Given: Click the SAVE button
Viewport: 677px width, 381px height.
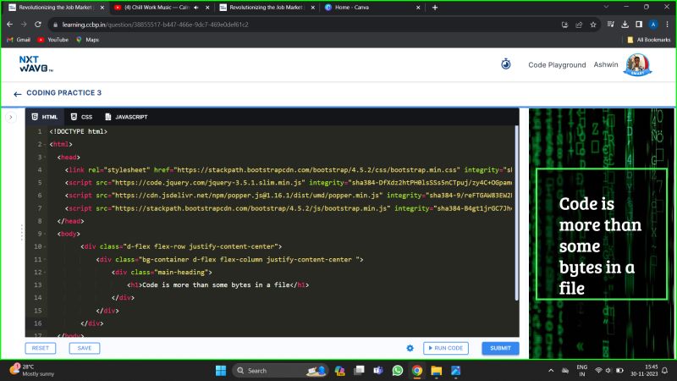Looking at the screenshot, I should pyautogui.click(x=85, y=348).
